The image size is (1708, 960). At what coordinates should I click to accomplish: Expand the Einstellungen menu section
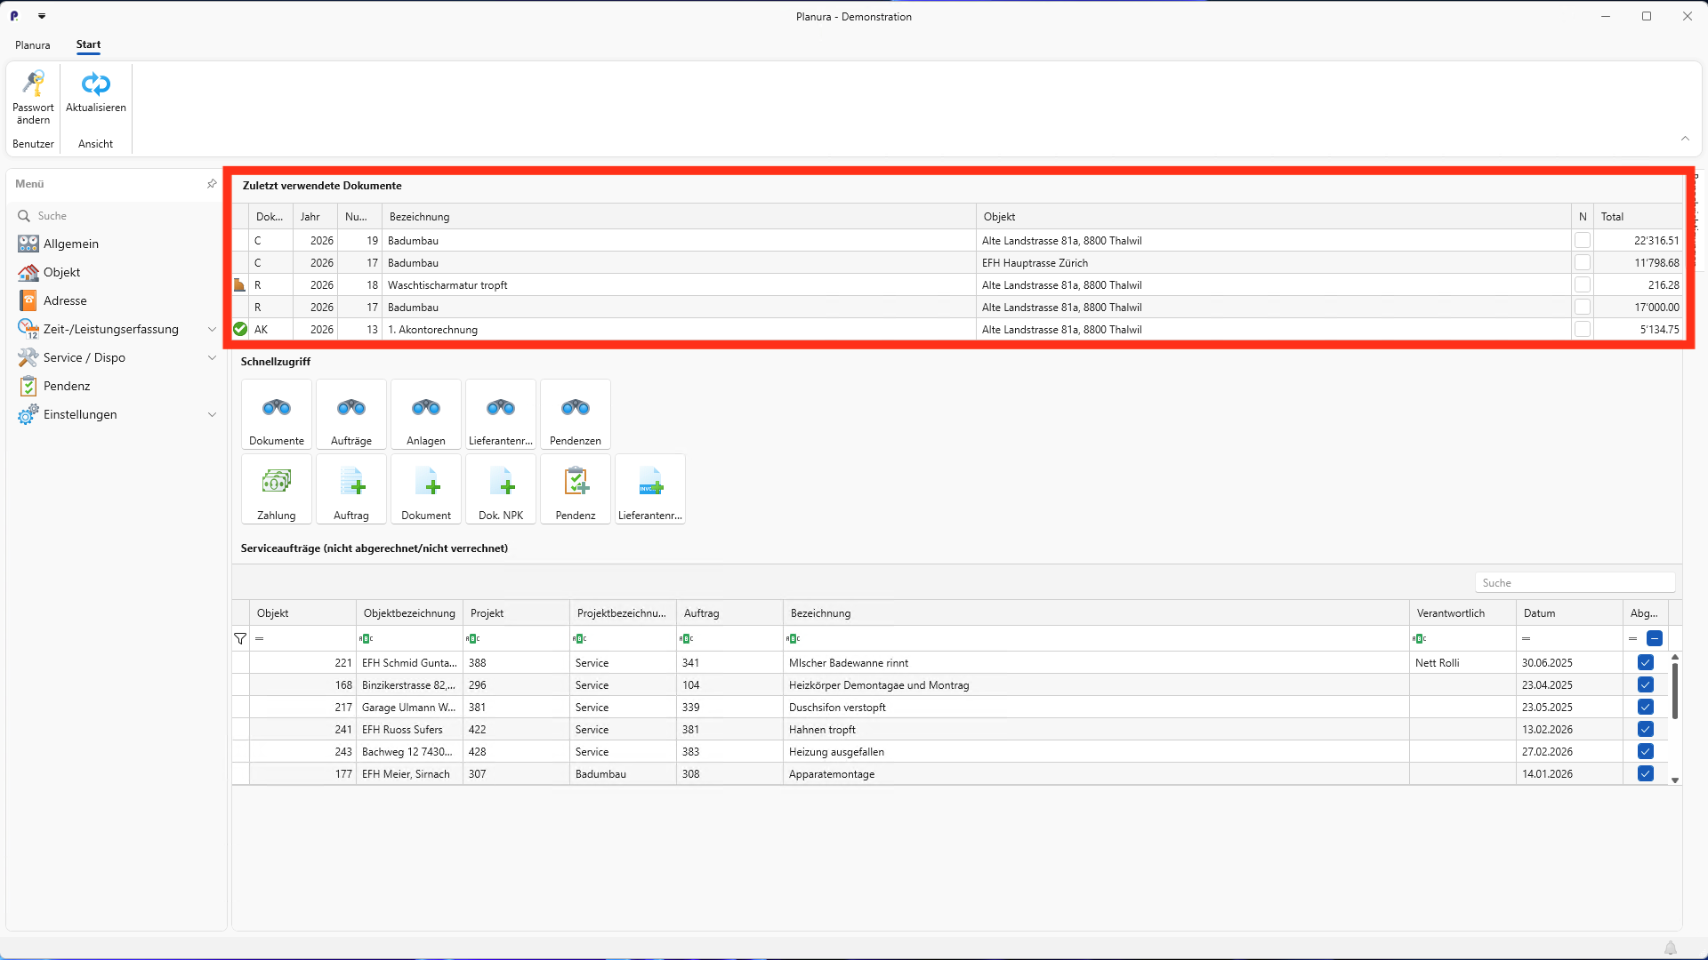click(212, 414)
